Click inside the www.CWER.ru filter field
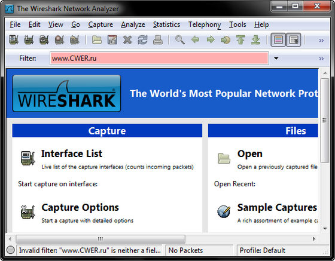 (x=159, y=58)
